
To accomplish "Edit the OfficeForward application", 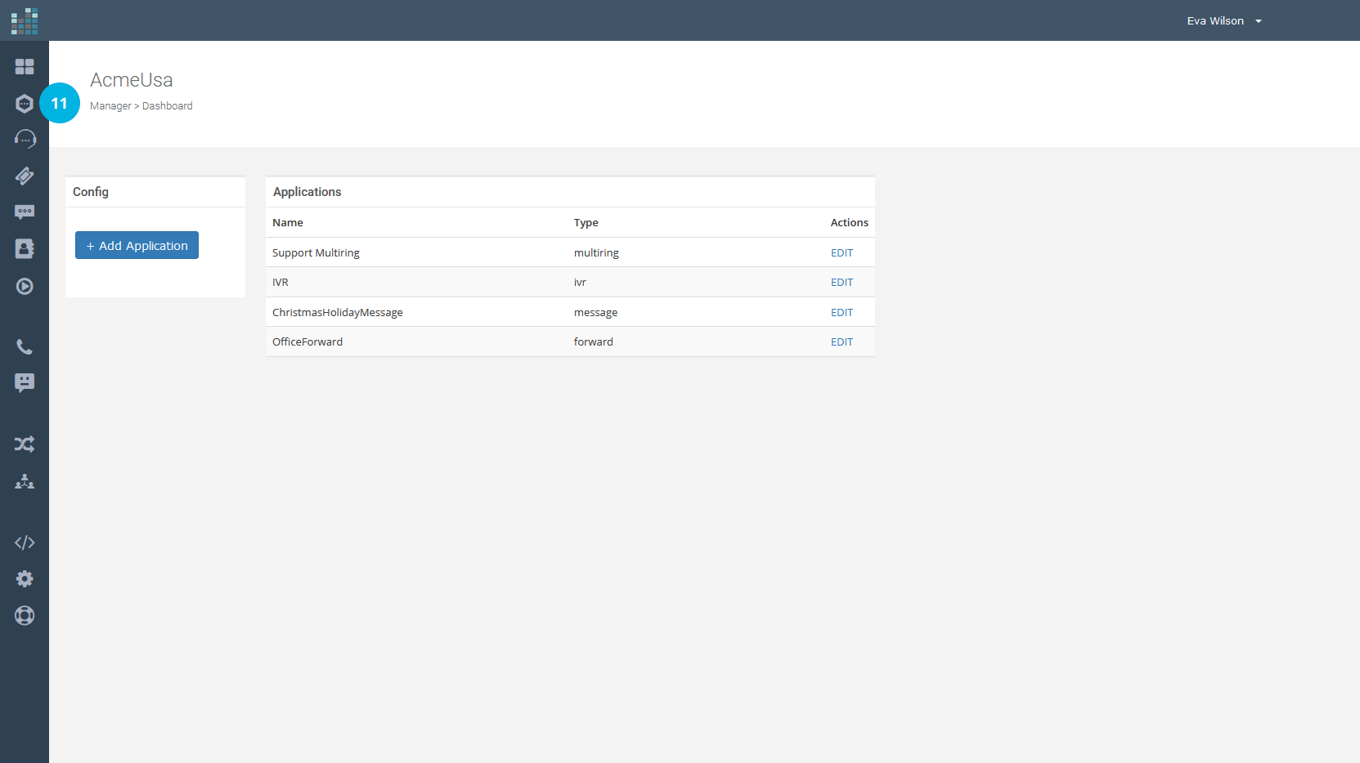I will point(842,342).
